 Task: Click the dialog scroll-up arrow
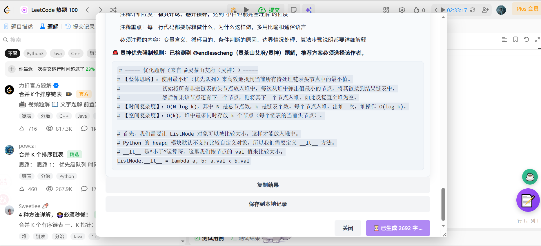pyautogui.click(x=443, y=17)
